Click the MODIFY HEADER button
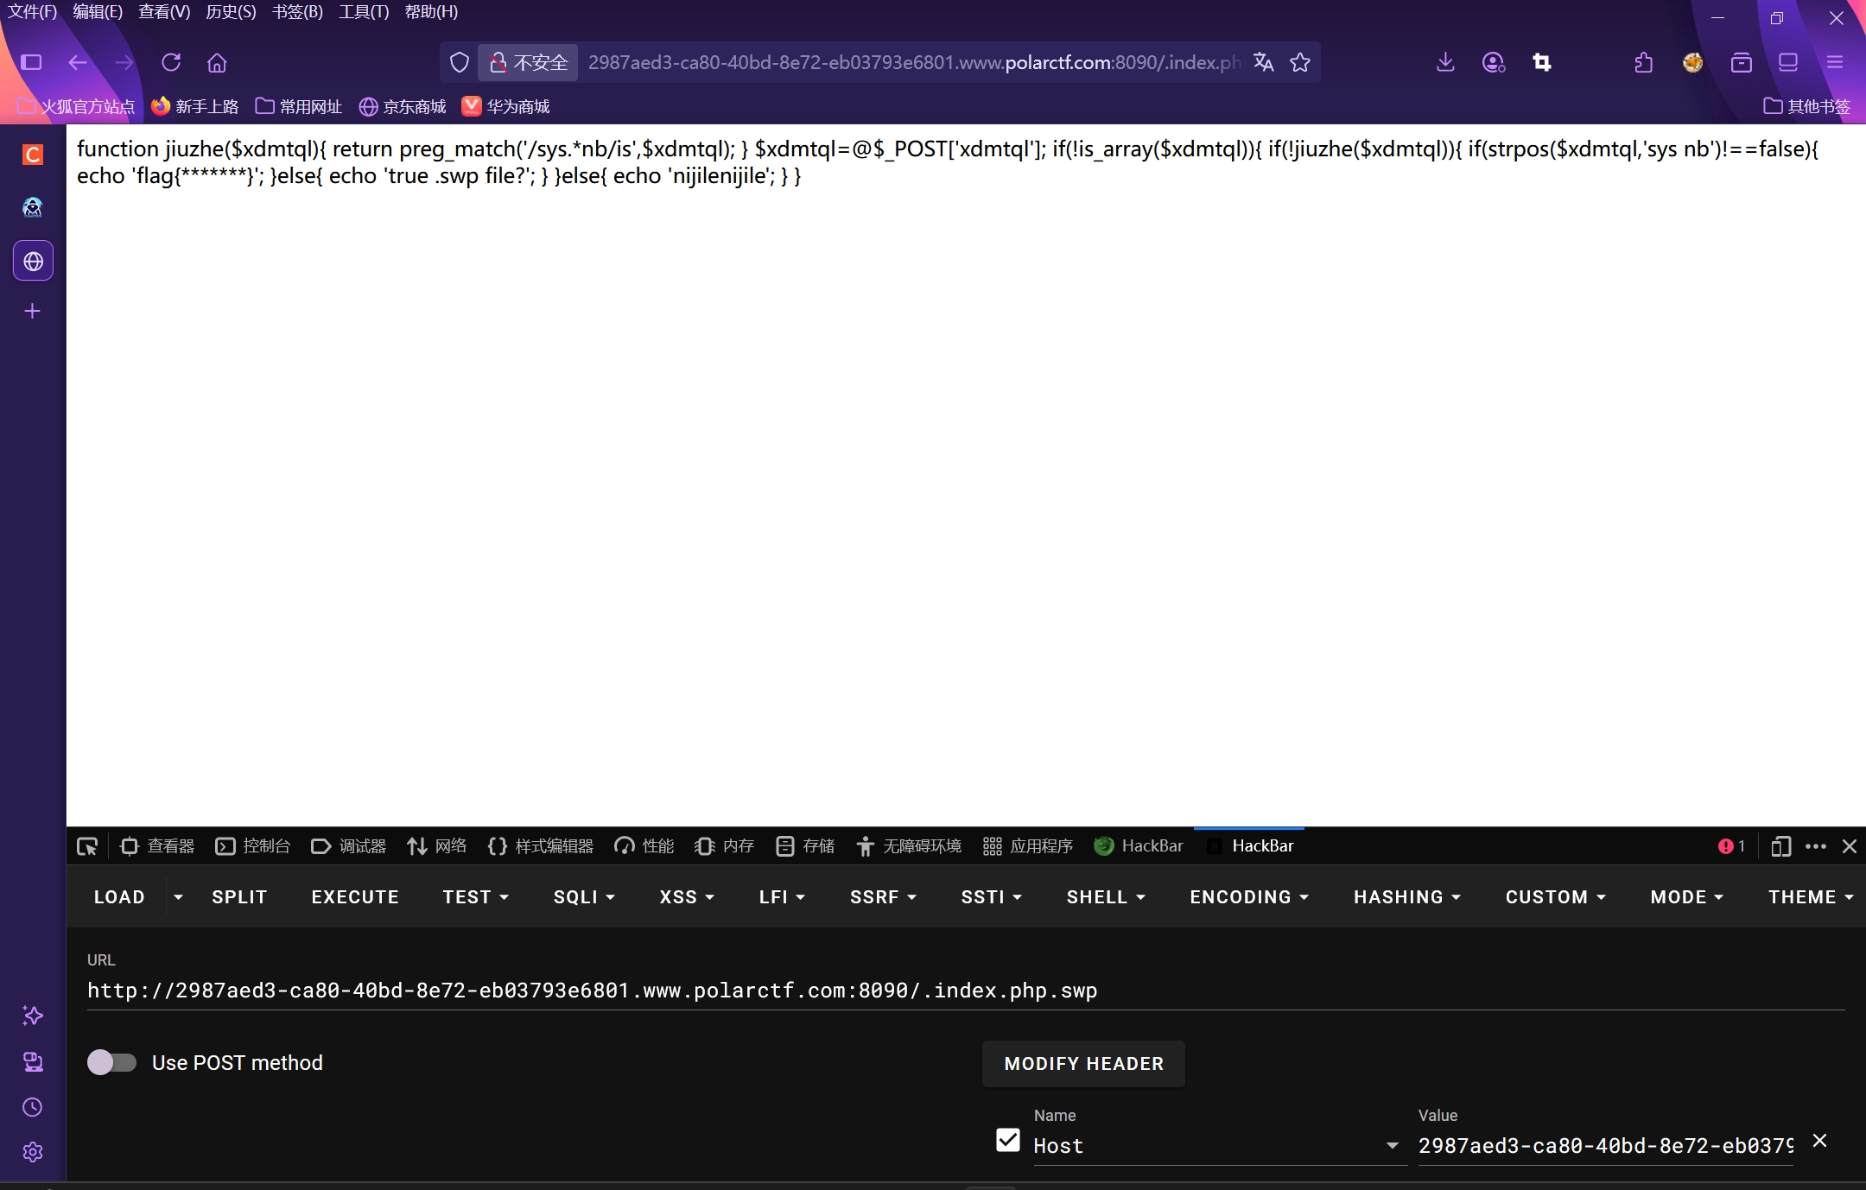Screen dimensions: 1866x1190 (x=1083, y=1064)
